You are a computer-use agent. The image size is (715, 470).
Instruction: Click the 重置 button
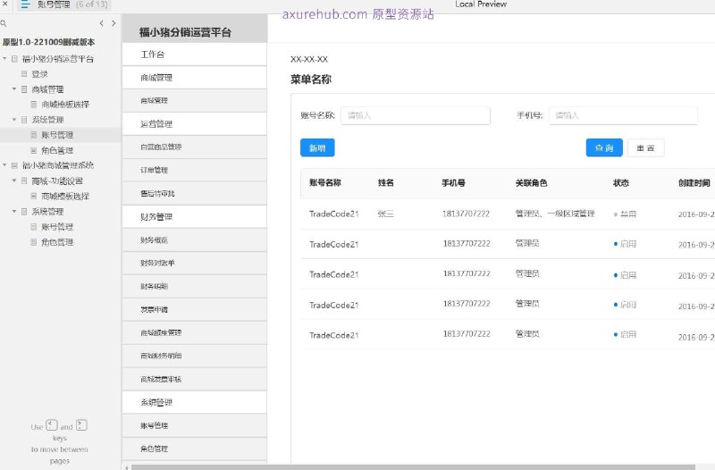645,147
